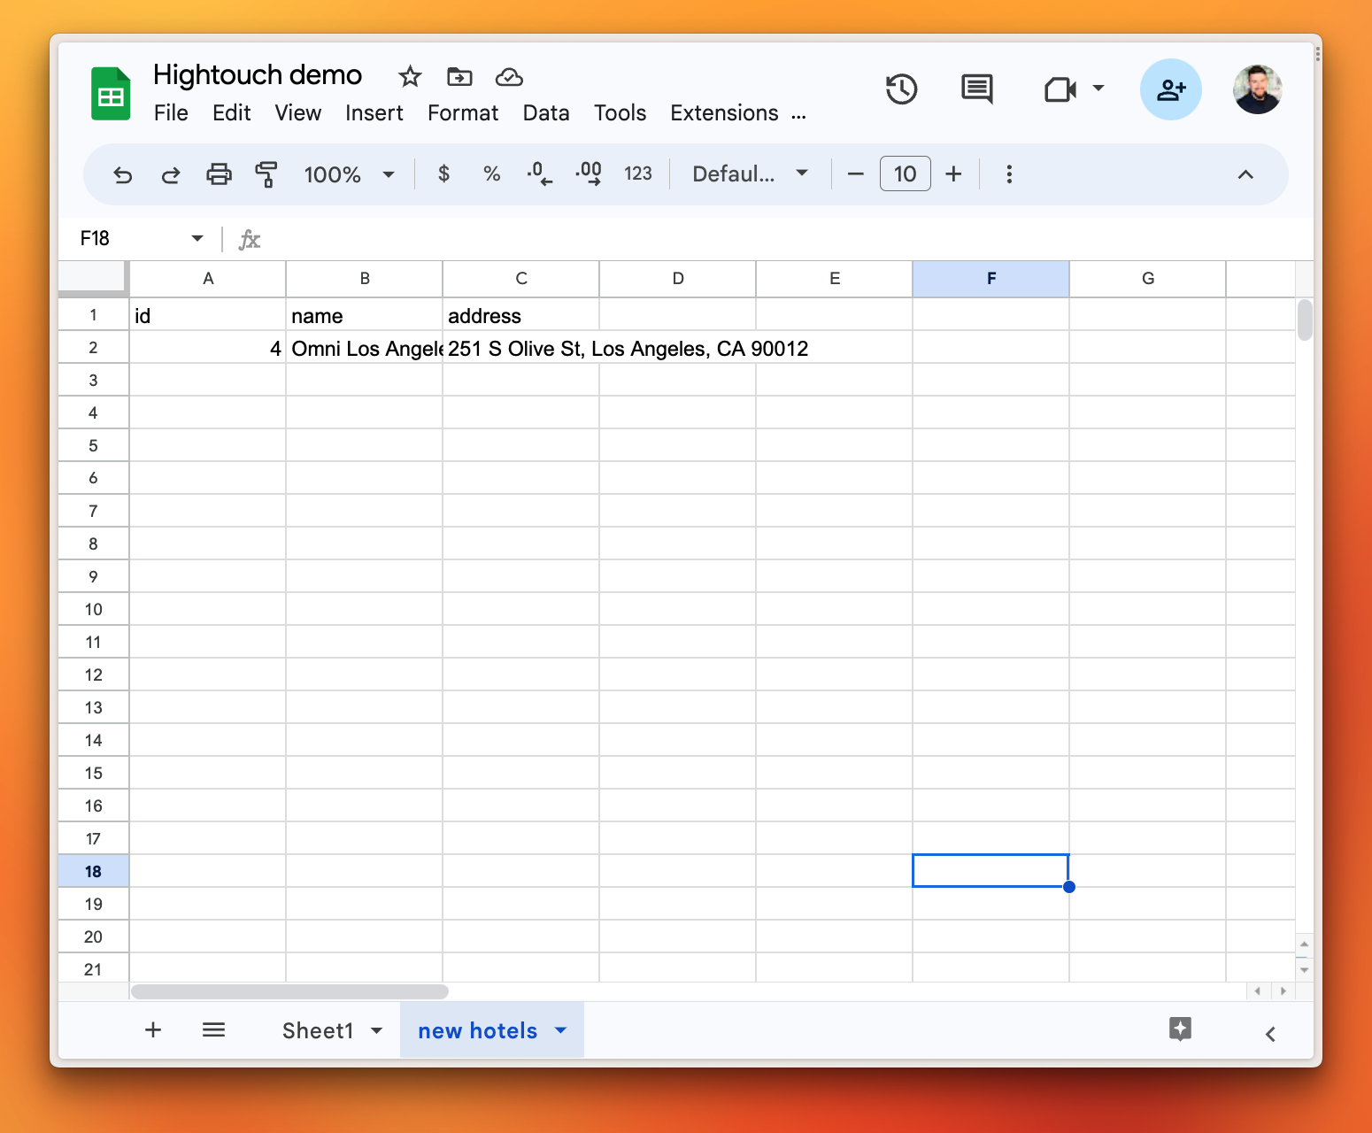Switch to the new hotels sheet tab

coord(478,1029)
